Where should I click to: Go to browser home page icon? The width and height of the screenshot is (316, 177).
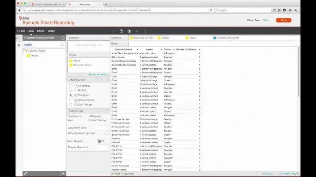pyautogui.click(x=295, y=10)
